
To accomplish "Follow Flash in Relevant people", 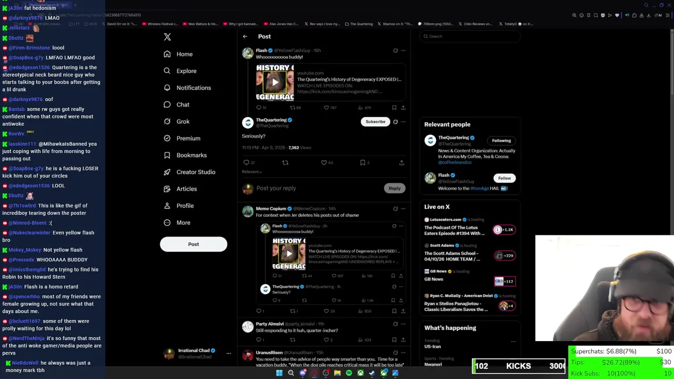I will [x=504, y=178].
